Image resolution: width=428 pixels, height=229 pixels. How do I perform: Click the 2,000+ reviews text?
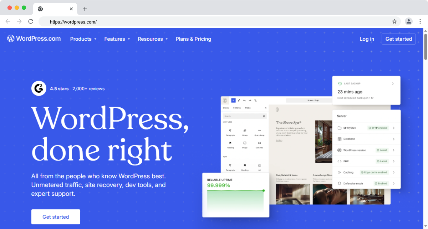click(88, 88)
